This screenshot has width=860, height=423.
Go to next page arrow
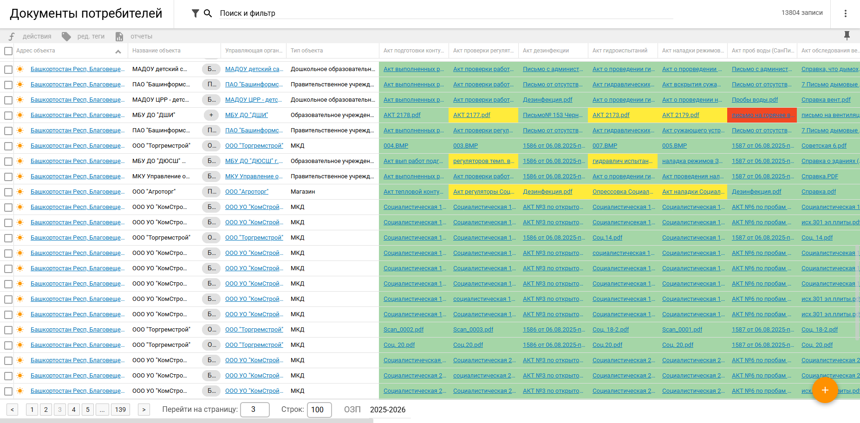[144, 410]
